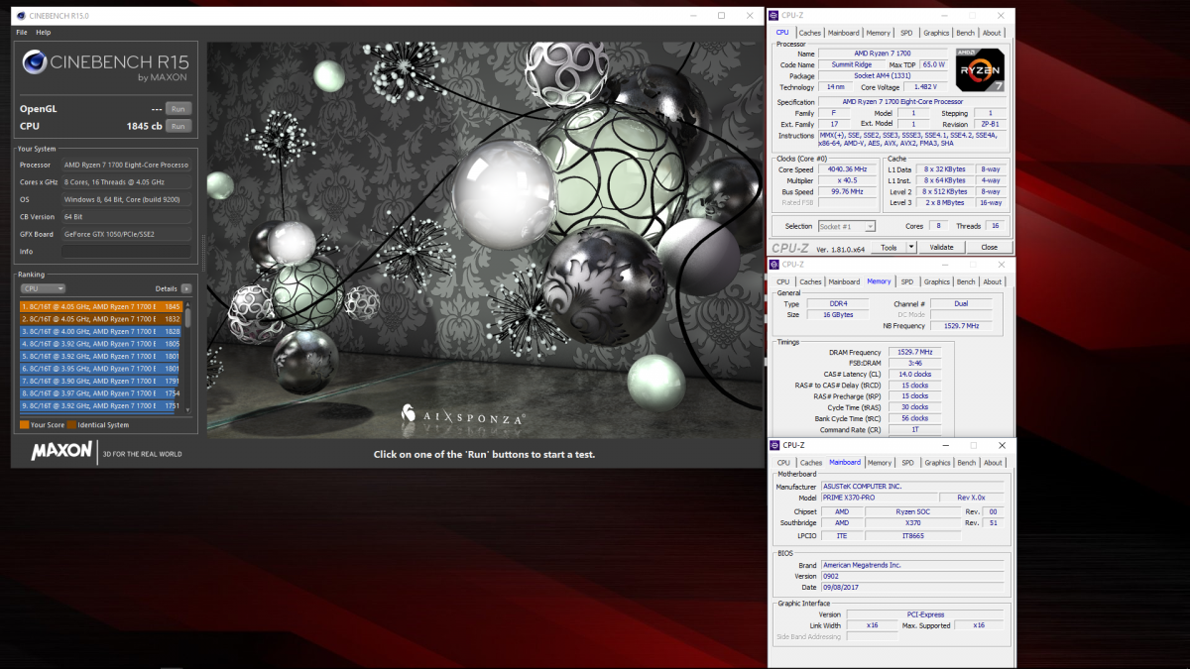Open Bench tab in middle CPU-Z window
Image resolution: width=1190 pixels, height=669 pixels.
point(965,281)
